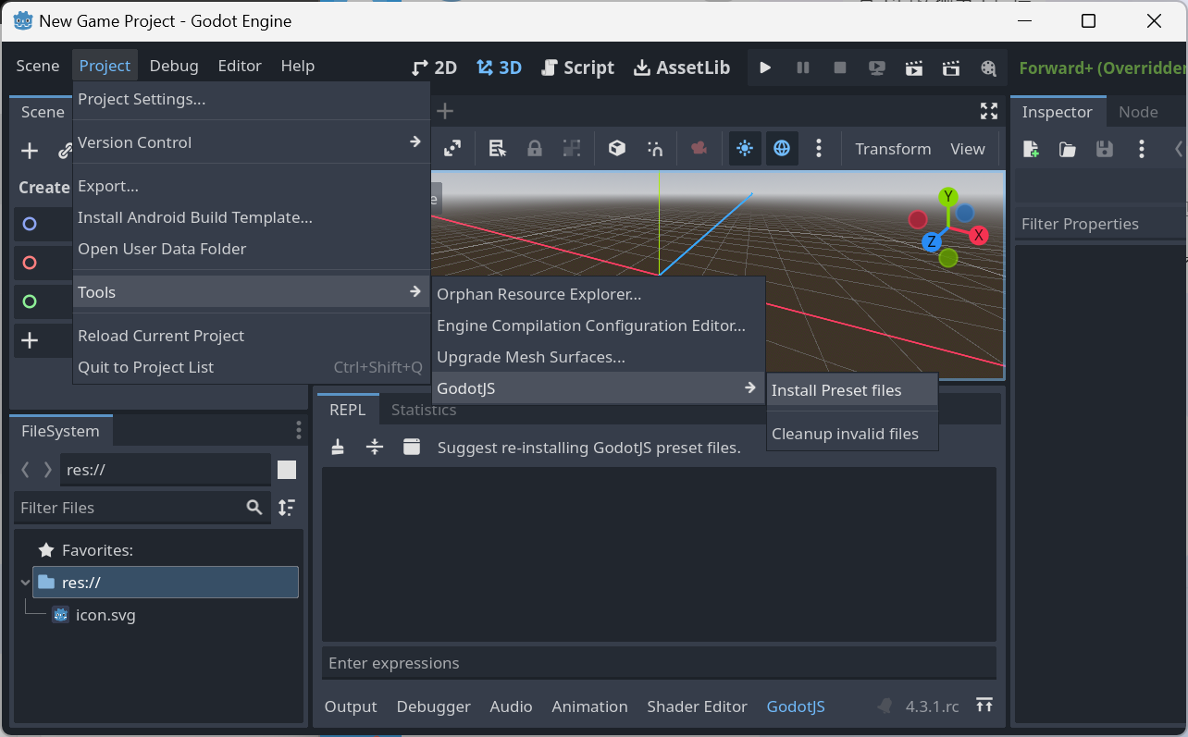Click the Enter expressions field
This screenshot has height=737, width=1188.
click(x=659, y=663)
